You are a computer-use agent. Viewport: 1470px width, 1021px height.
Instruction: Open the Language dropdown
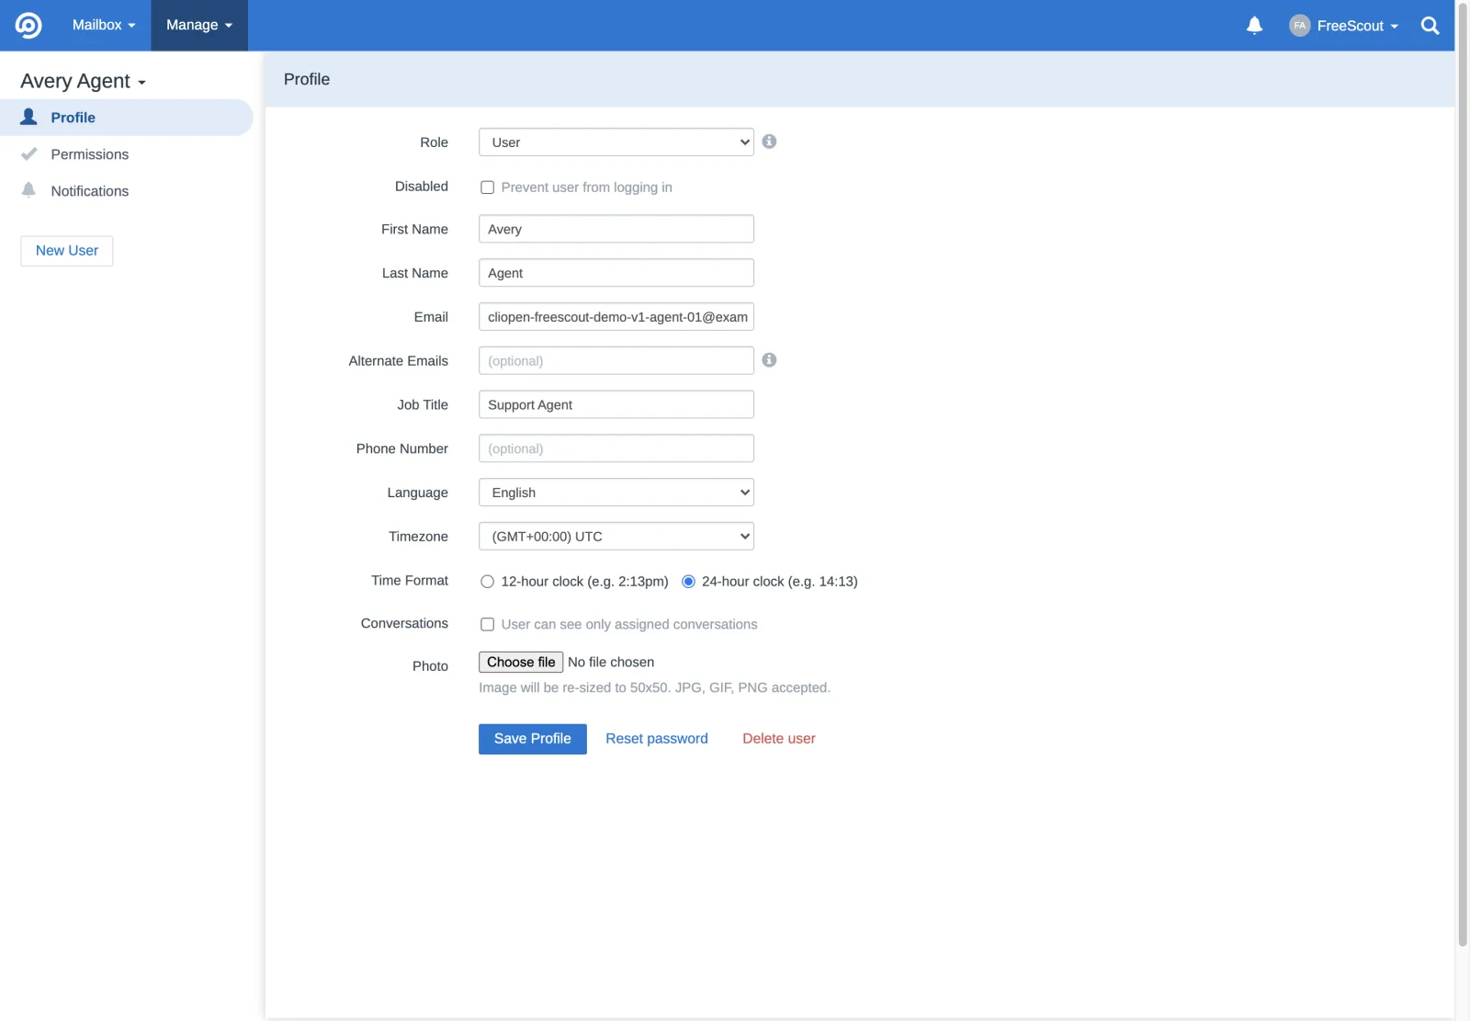[616, 493]
